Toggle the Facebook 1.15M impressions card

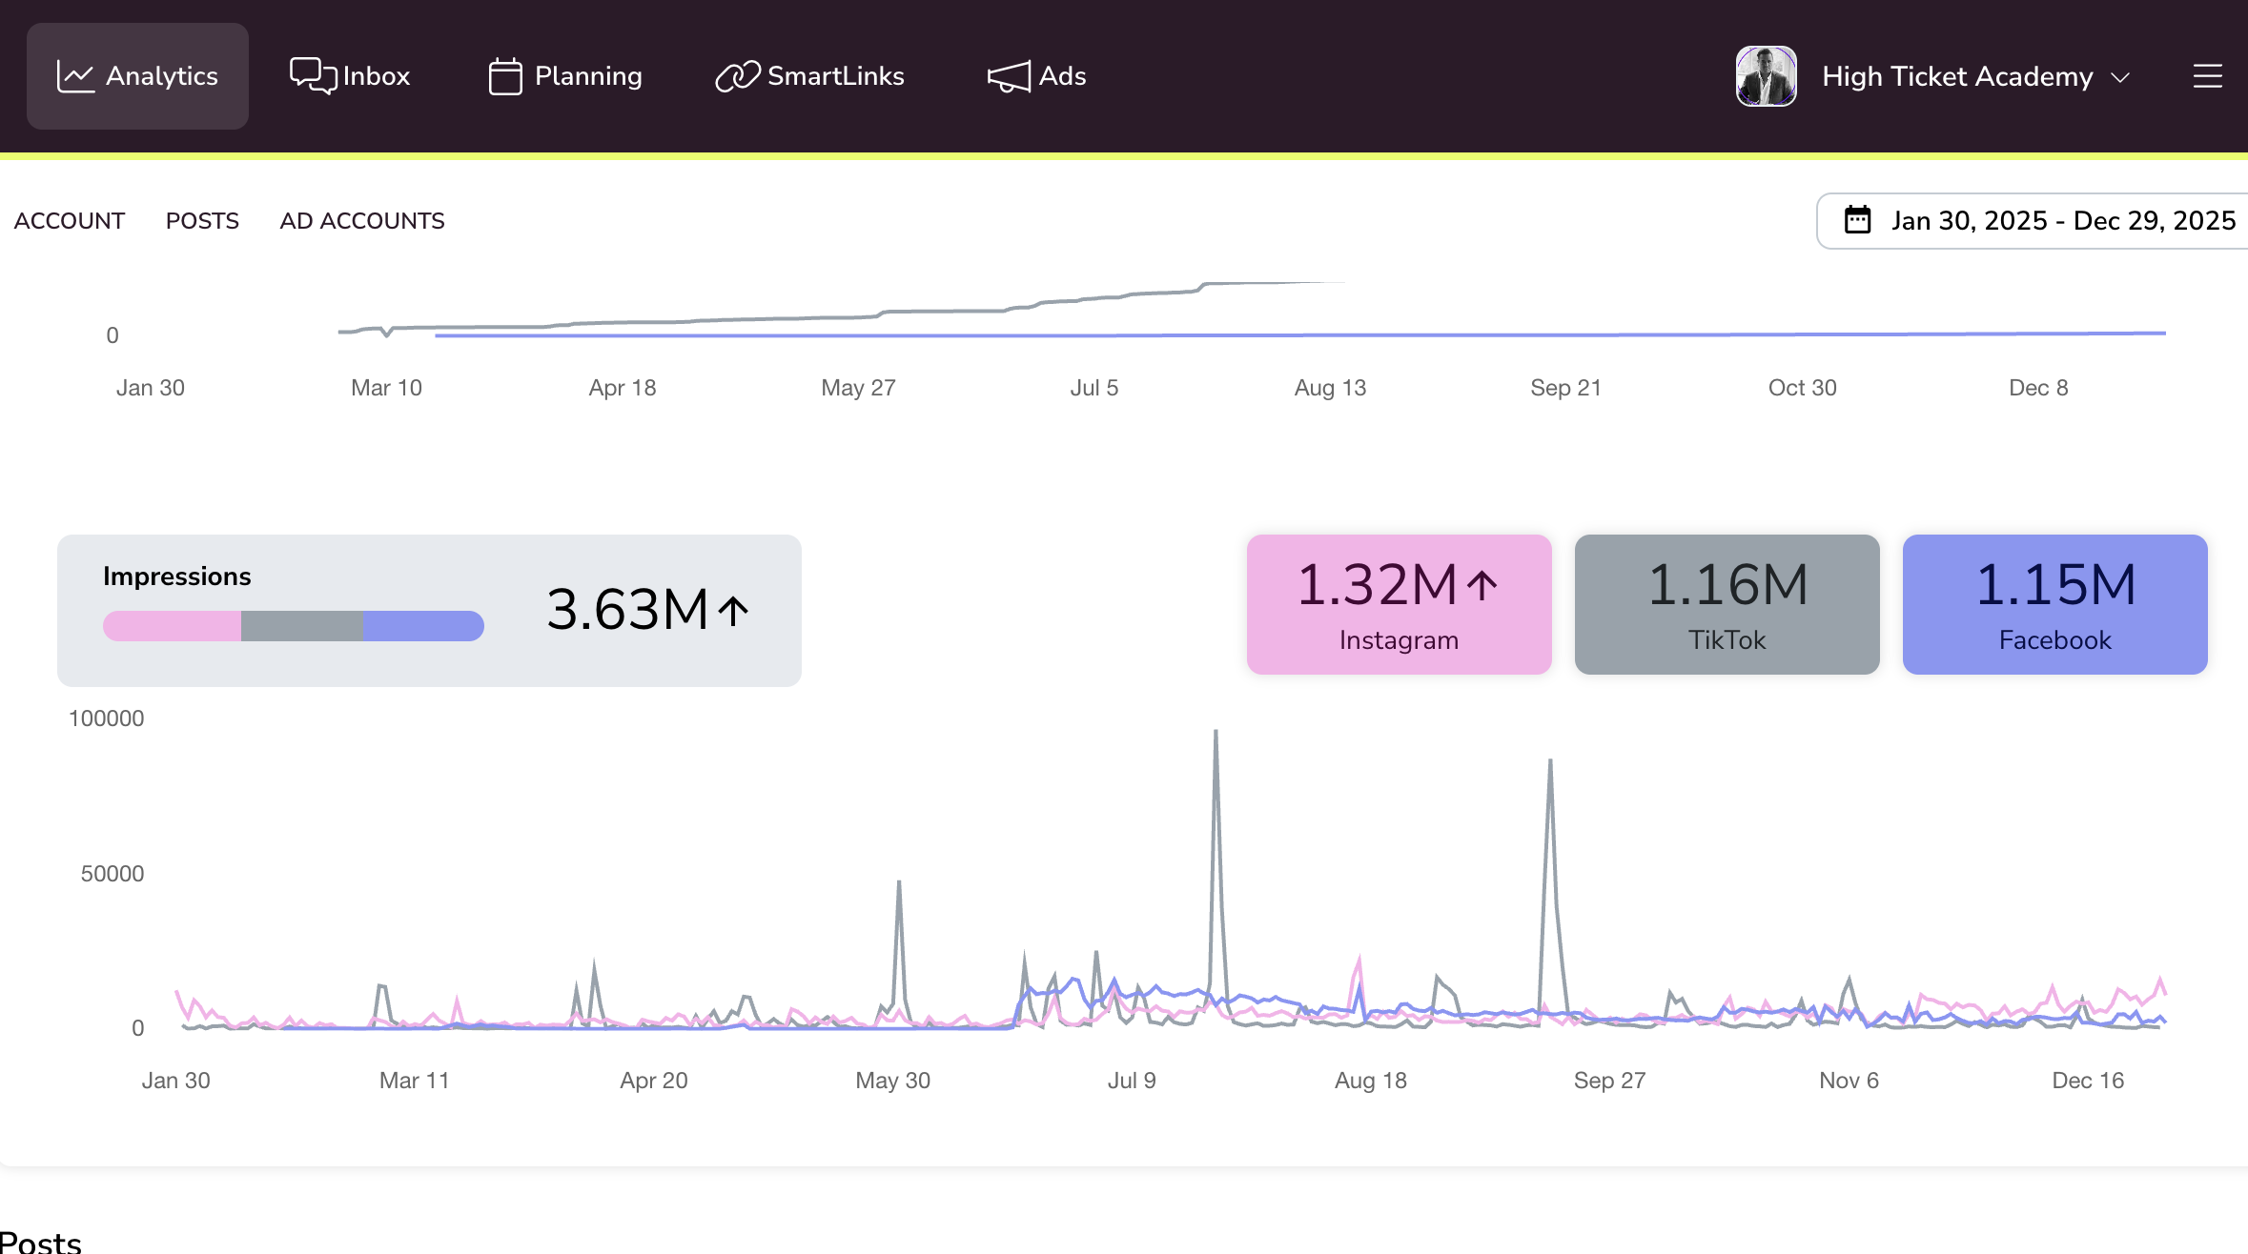tap(2054, 604)
